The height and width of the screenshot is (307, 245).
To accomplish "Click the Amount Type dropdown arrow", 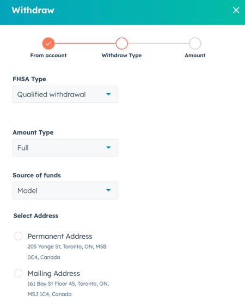I will [108, 147].
